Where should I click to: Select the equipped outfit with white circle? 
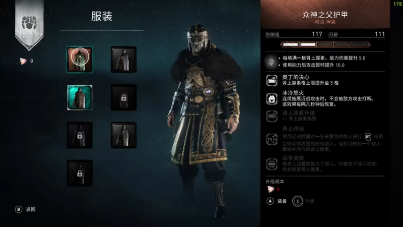80,60
